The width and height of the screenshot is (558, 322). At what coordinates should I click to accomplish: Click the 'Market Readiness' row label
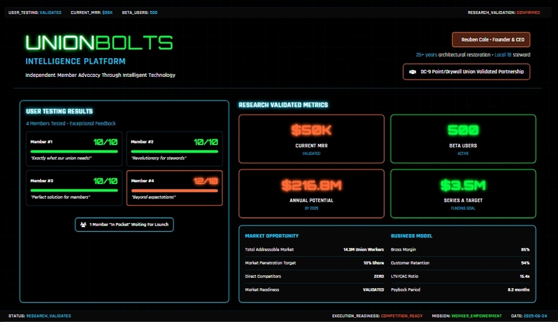click(x=262, y=289)
